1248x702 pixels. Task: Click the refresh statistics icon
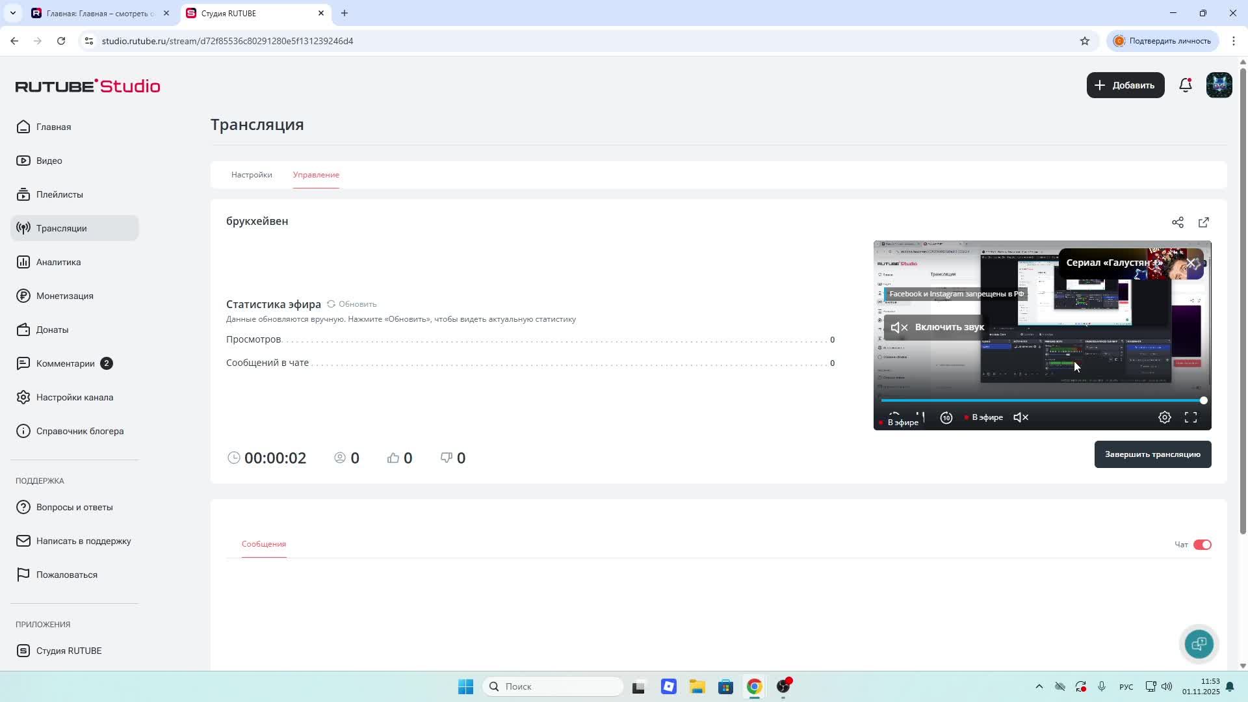click(331, 304)
